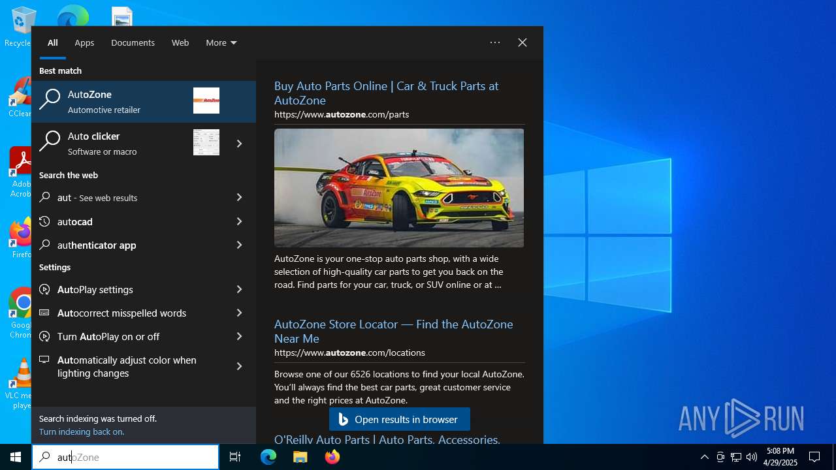Open Autocorrect misspelled words setting

(x=128, y=313)
